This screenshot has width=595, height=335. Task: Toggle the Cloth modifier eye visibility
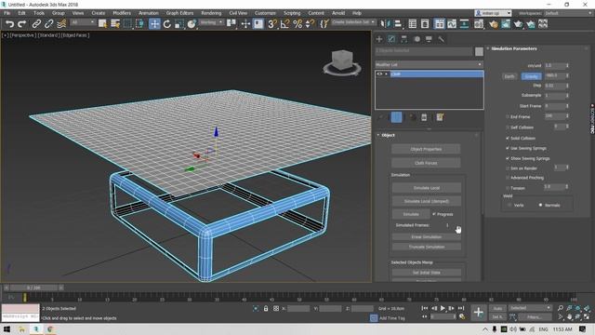tap(379, 74)
